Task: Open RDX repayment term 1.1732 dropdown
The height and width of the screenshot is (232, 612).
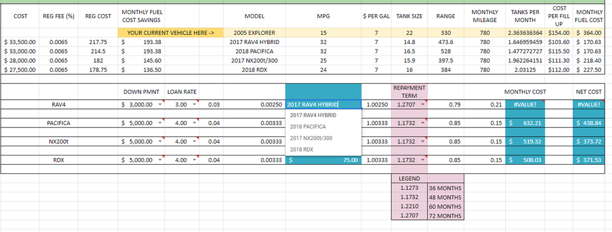Action: tap(423, 160)
